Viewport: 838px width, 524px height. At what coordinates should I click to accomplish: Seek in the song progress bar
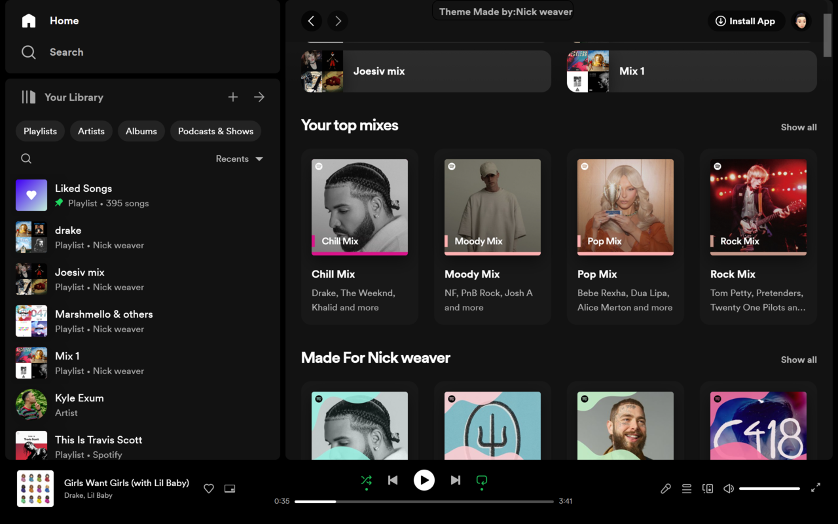click(424, 501)
